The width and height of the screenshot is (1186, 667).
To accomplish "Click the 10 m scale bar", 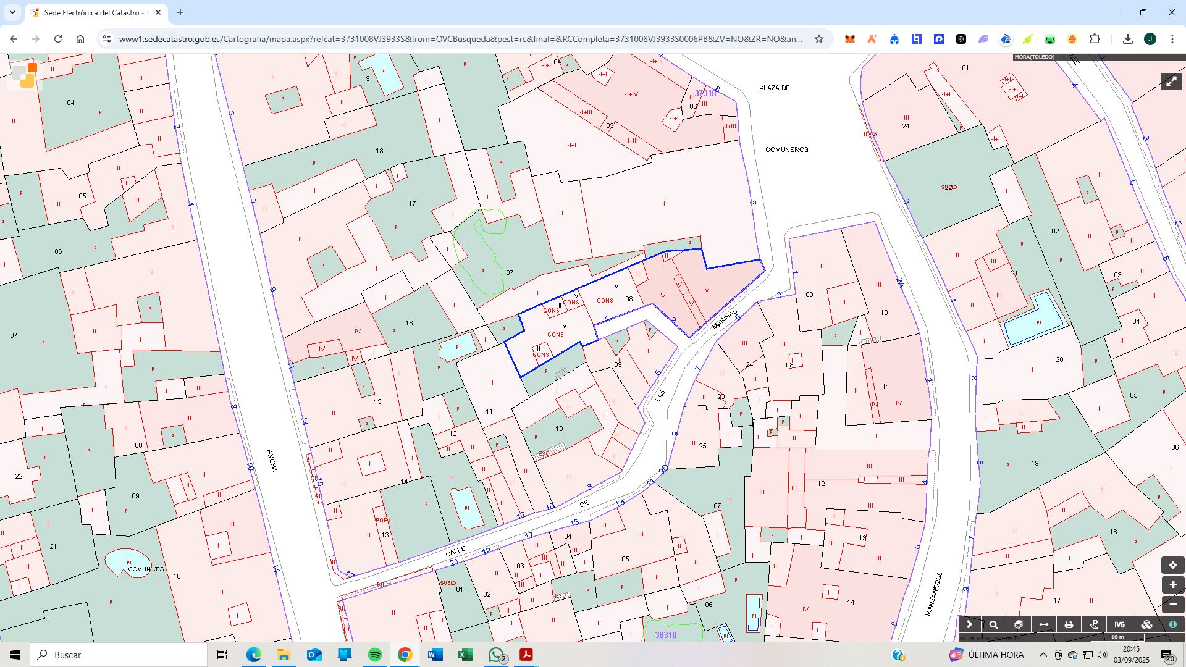I will (1118, 637).
